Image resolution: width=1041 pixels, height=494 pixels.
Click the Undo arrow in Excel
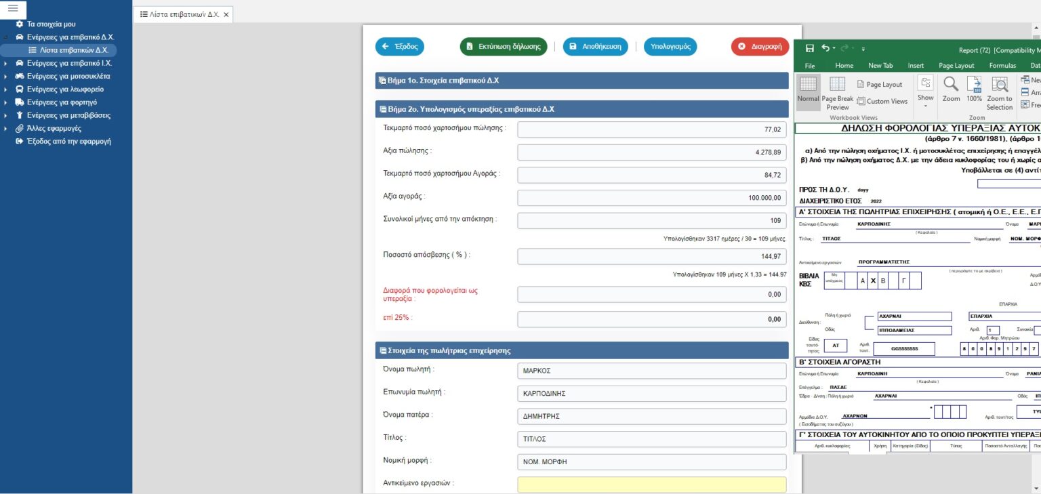825,49
